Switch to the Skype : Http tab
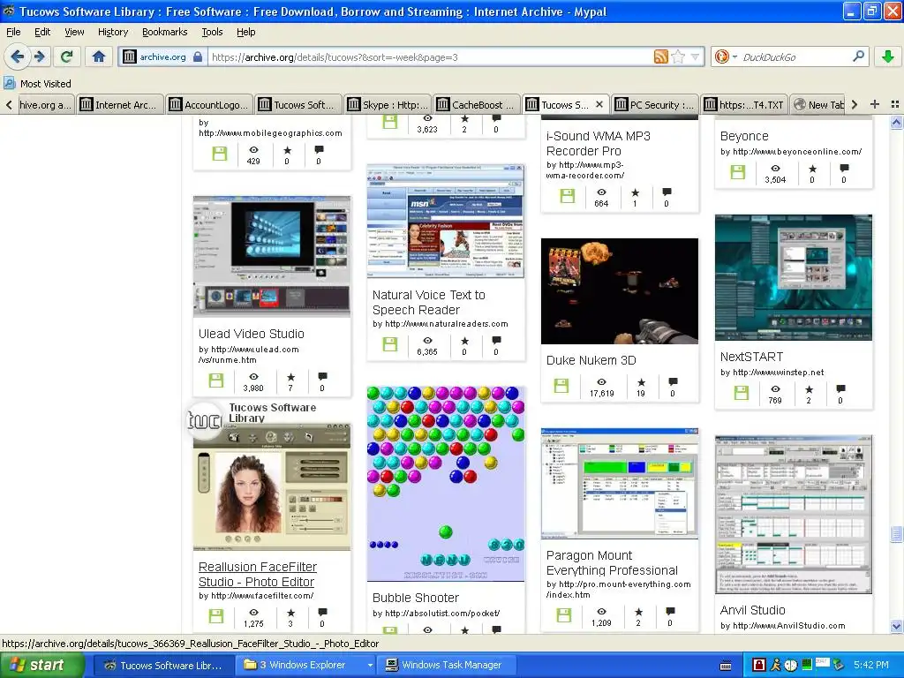Screen dimensions: 904x678 coord(388,104)
